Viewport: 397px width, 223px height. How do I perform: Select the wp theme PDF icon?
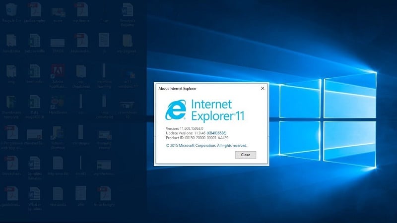(81, 13)
